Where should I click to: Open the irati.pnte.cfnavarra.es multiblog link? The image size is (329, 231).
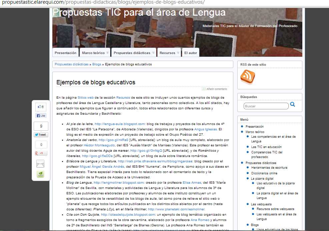155,161
